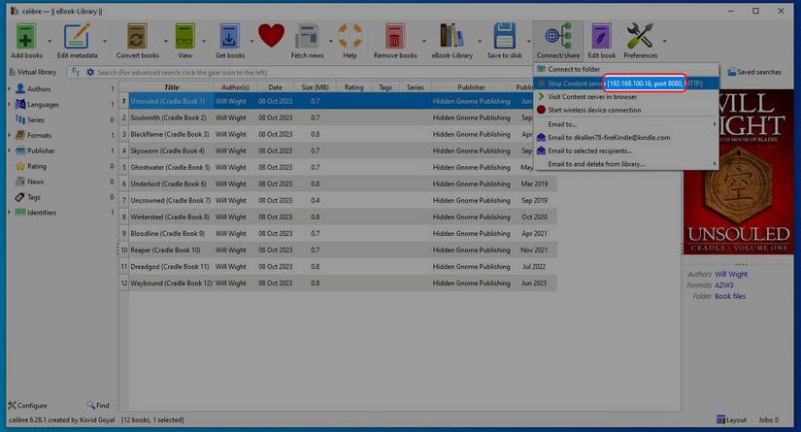Expand the Formats category
Viewport: 801px width, 432px height.
point(9,135)
